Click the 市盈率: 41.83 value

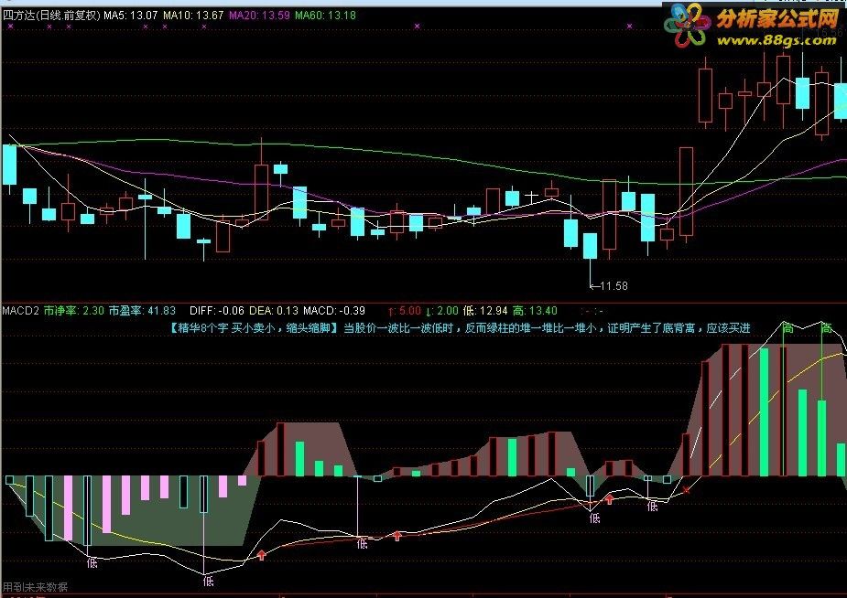pos(142,311)
